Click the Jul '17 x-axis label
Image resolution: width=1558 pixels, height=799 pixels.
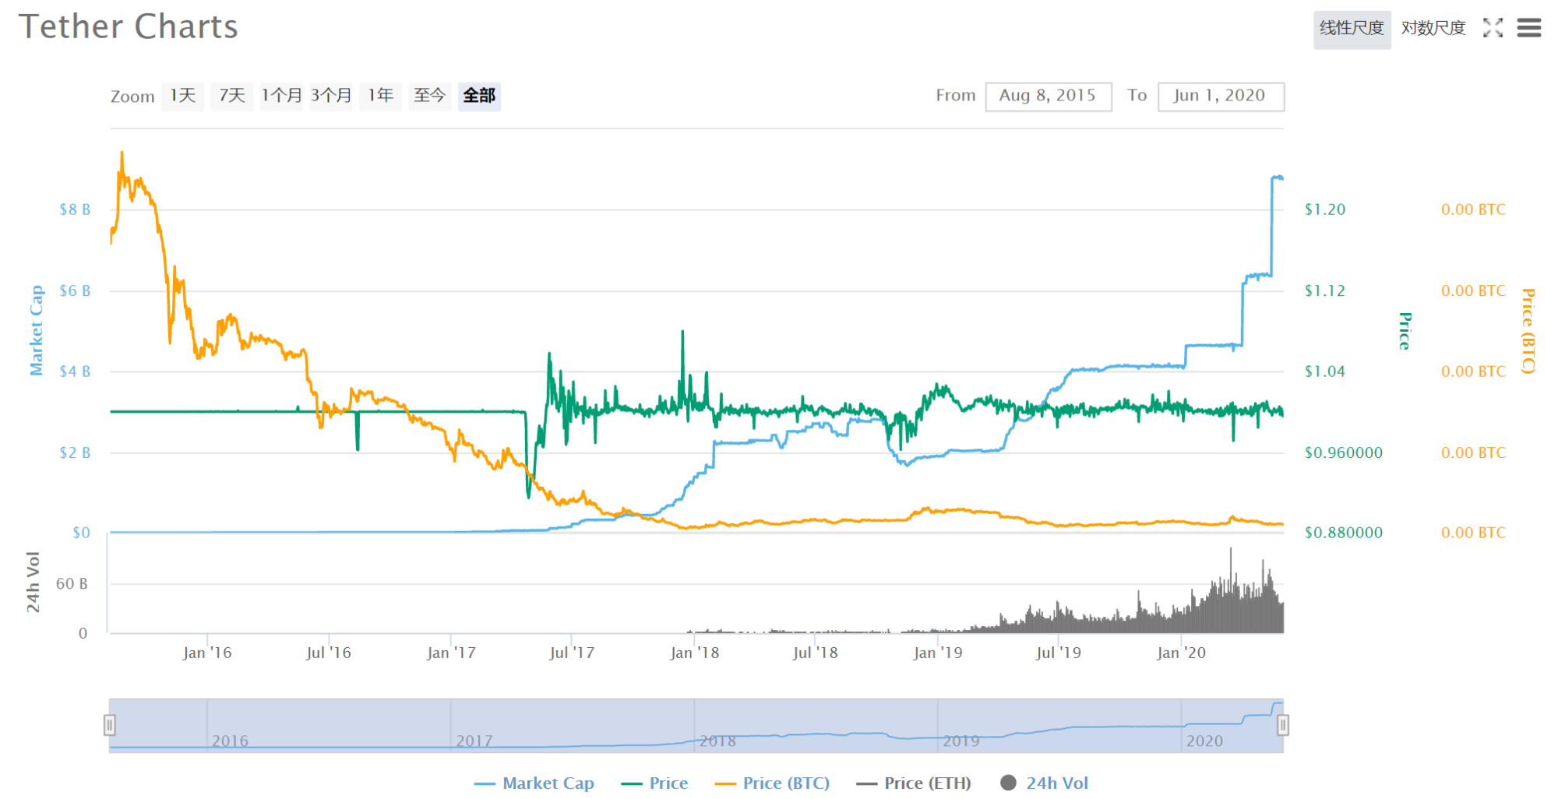572,653
